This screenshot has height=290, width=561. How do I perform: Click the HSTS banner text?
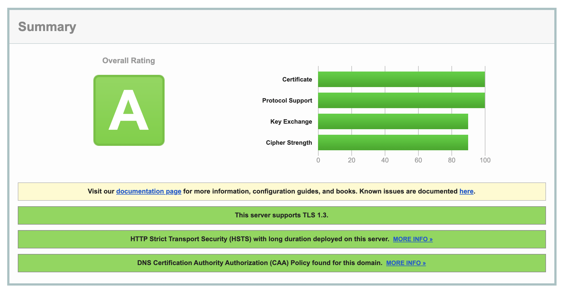tap(260, 239)
